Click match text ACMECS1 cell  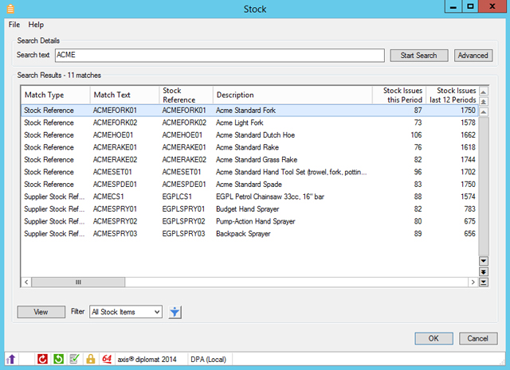(108, 197)
